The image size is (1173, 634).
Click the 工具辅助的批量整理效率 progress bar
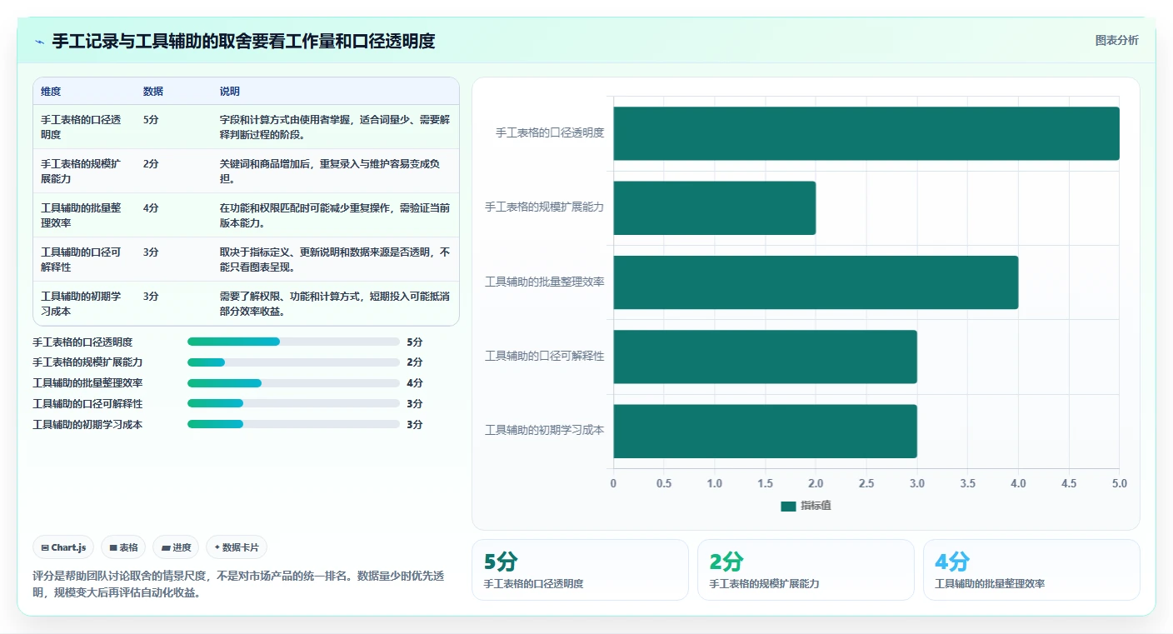pyautogui.click(x=293, y=383)
